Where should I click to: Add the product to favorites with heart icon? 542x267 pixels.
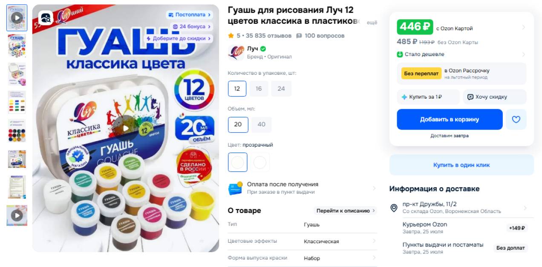[516, 119]
